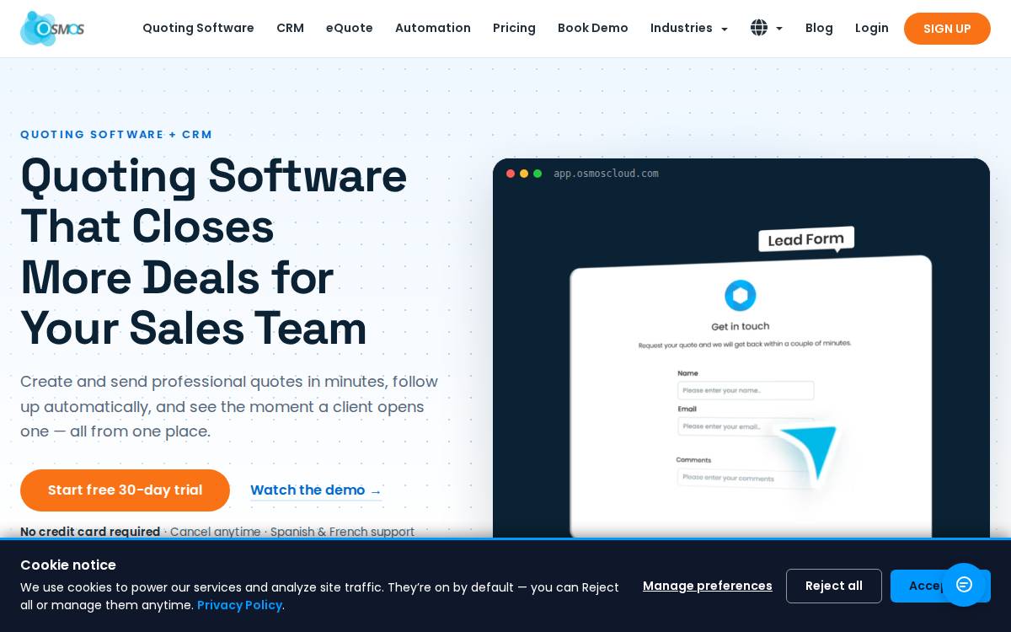Click the Lead Form label tag
Image resolution: width=1011 pixels, height=632 pixels.
806,239
